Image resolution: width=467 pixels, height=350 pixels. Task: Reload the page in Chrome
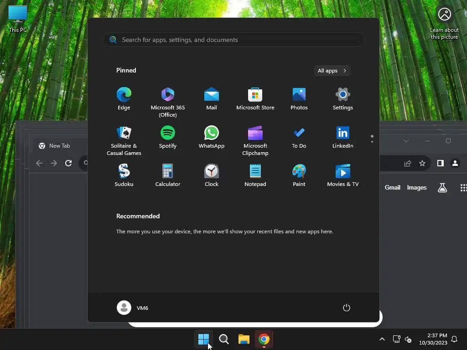click(68, 163)
